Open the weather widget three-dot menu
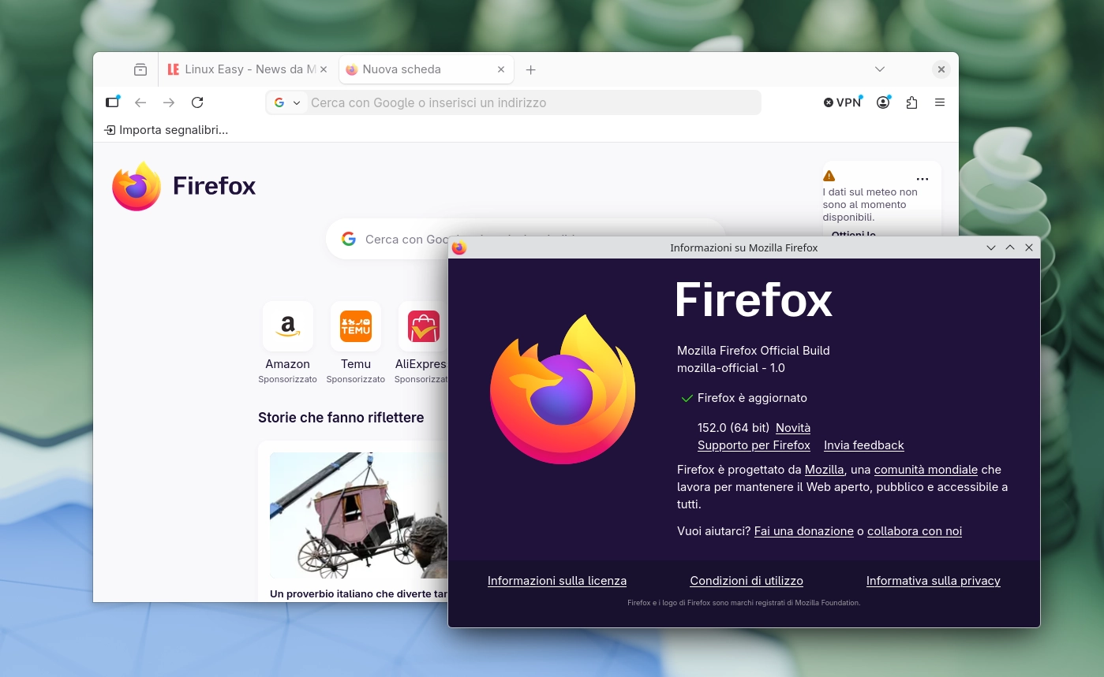This screenshot has width=1104, height=677. [x=922, y=180]
